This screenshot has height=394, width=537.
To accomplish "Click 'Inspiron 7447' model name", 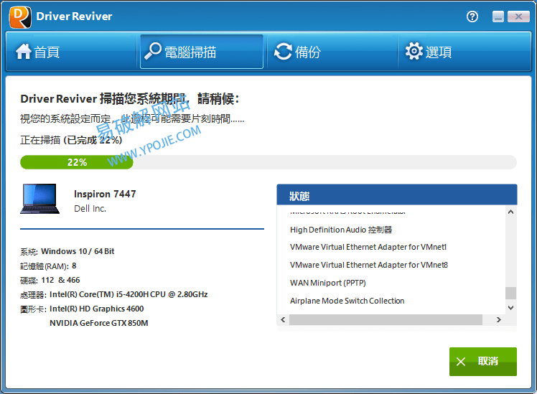I will pyautogui.click(x=105, y=194).
